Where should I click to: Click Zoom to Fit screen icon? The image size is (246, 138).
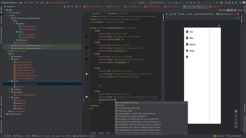coord(236,127)
